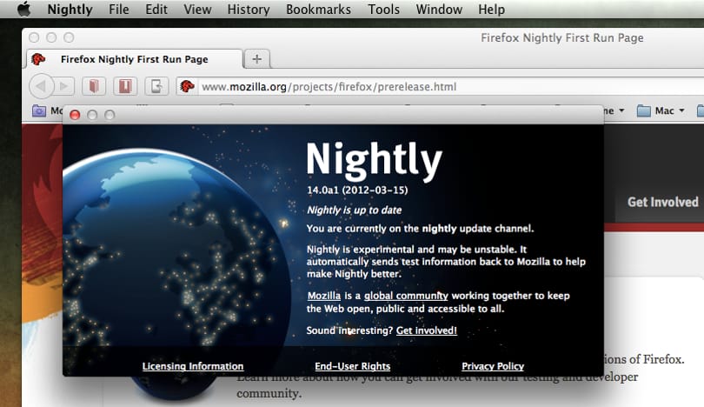Click the window title Firefox Nightly First Run Page
The height and width of the screenshot is (407, 704).
[x=562, y=37]
